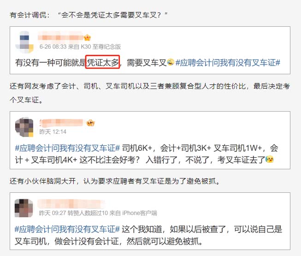Open the third post's blurred username

71,204
